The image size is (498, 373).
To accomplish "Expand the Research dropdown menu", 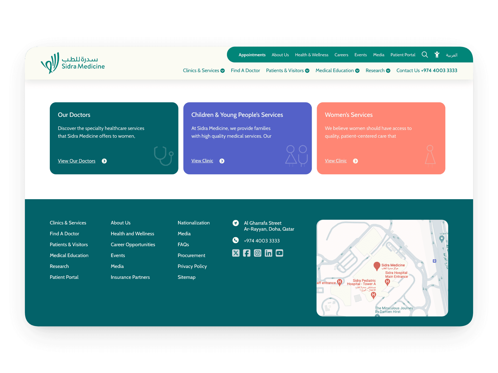I will point(388,71).
